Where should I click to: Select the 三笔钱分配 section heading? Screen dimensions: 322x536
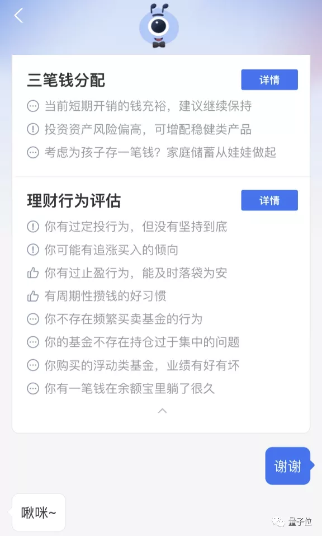point(65,79)
